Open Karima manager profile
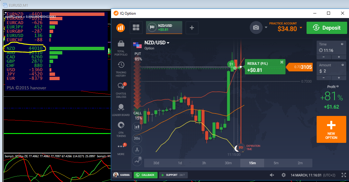 [x=122, y=175]
